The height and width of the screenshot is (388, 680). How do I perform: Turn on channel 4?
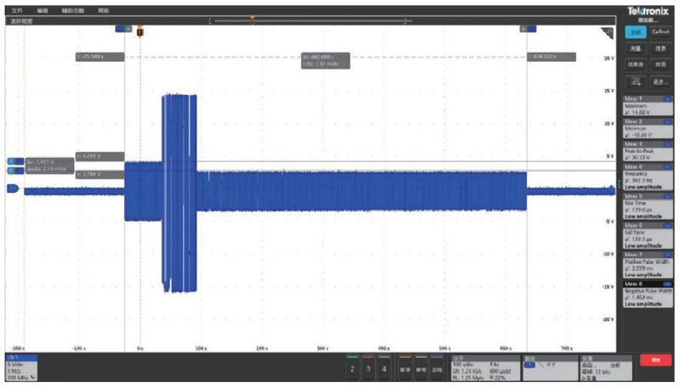point(384,368)
